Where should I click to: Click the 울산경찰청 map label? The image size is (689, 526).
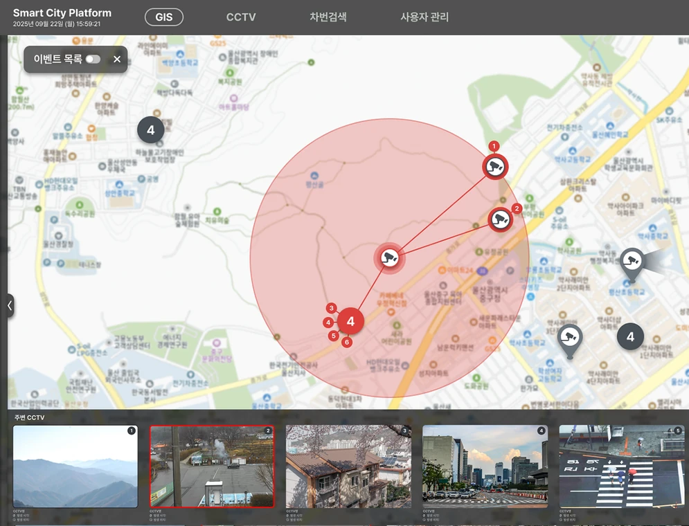pyautogui.click(x=58, y=244)
